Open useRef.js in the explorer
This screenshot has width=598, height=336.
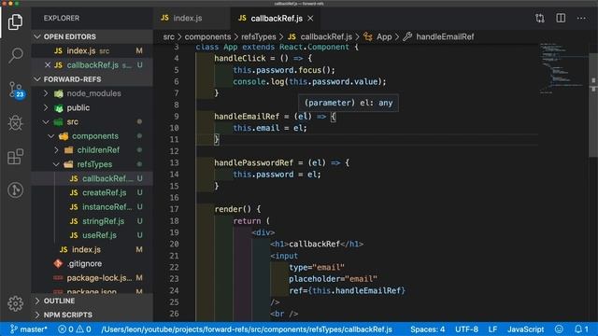coord(92,235)
